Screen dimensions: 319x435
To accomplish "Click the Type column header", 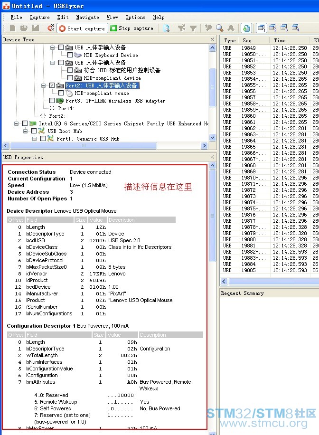I will tap(230, 40).
